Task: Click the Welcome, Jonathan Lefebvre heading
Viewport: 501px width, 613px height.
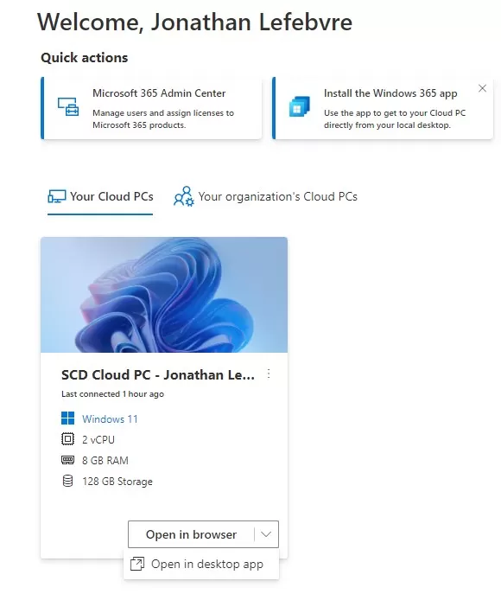Action: 195,22
